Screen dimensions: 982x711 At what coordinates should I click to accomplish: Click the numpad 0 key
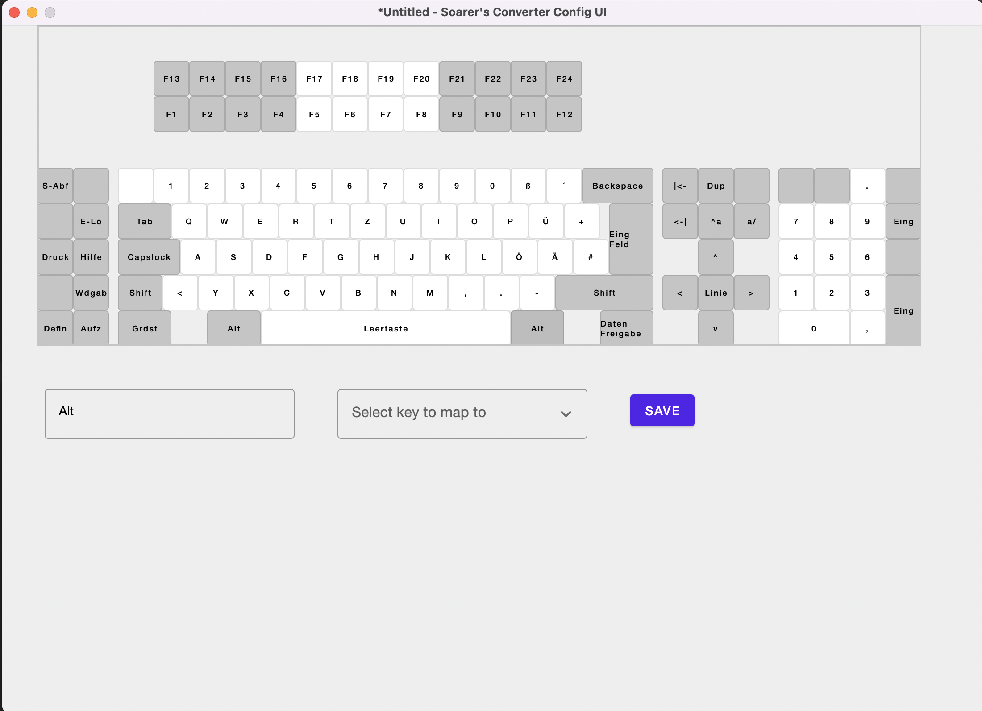click(813, 329)
